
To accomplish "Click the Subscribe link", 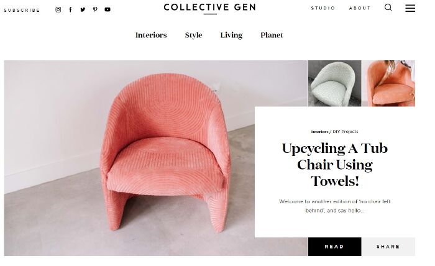I will (22, 11).
